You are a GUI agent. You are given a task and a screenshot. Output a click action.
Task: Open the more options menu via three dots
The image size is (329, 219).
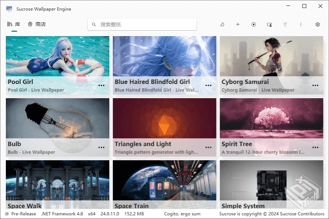pyautogui.click(x=301, y=24)
